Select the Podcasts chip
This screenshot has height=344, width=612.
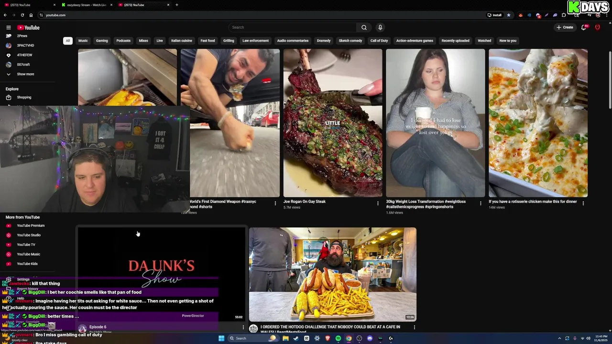(x=123, y=41)
